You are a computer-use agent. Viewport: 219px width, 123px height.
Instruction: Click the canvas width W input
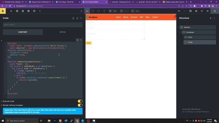[x=115, y=11]
